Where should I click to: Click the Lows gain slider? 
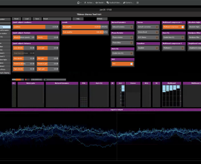pyautogui.click(x=48, y=48)
